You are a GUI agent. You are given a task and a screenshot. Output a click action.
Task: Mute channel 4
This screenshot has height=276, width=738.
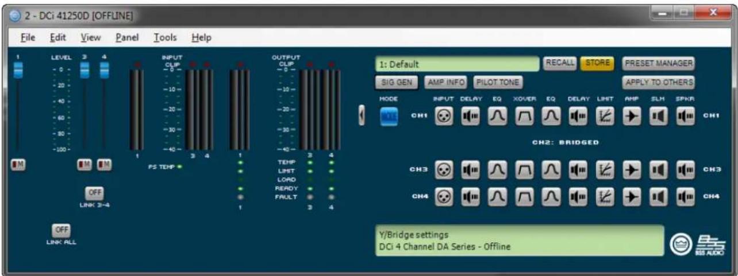pos(104,165)
